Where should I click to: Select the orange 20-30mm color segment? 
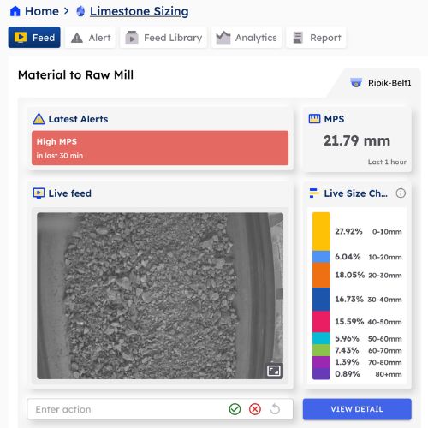coord(321,275)
